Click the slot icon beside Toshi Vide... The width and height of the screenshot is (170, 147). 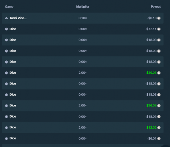click(6, 18)
